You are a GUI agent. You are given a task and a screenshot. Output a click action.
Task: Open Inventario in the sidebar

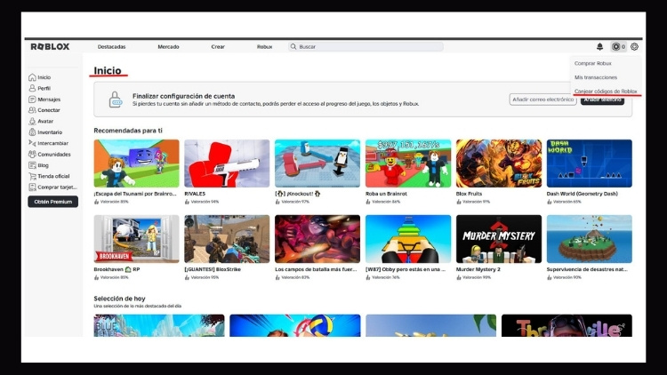point(49,132)
